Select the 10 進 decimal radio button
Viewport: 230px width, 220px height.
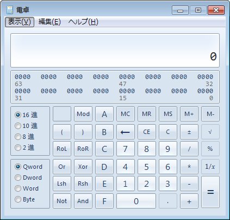click(x=26, y=126)
